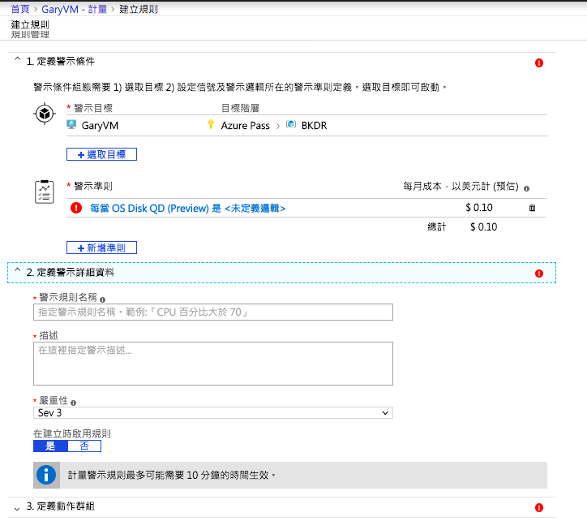Click the 警示規則名稱 input field
The image size is (587, 530).
(213, 312)
